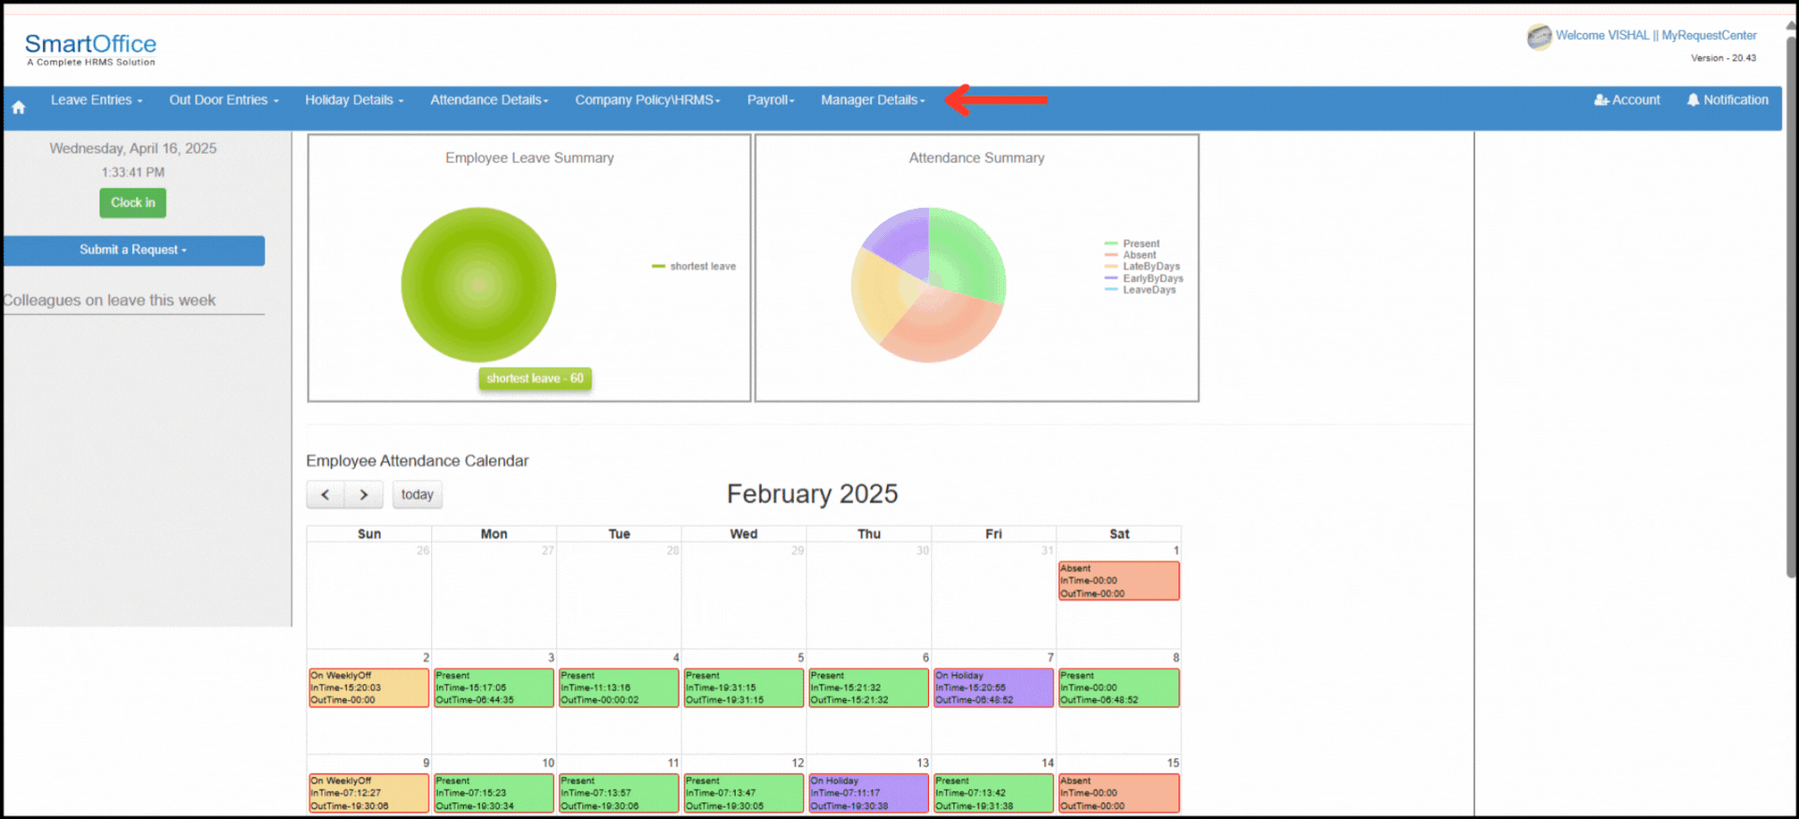Open Absent event on February 1
This screenshot has height=819, width=1799.
tap(1119, 581)
